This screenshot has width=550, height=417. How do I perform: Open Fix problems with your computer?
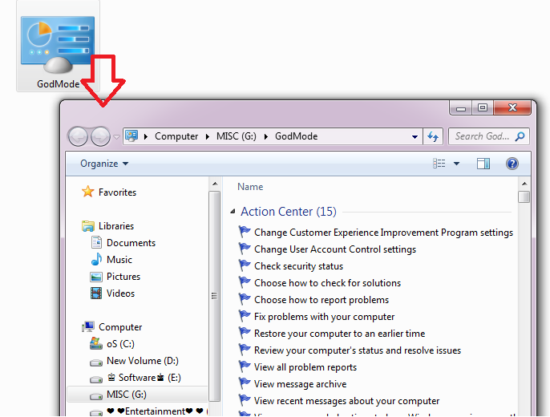(324, 317)
